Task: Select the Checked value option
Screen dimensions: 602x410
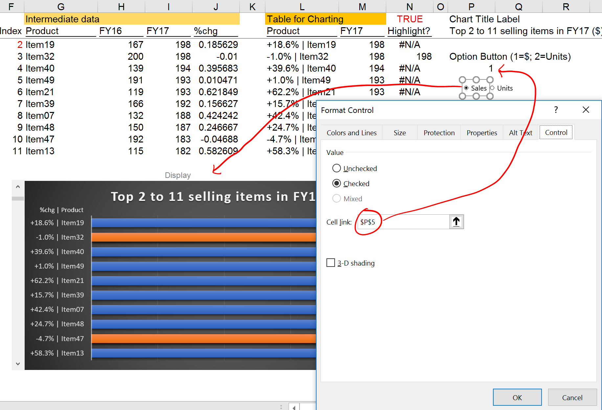Action: (337, 183)
